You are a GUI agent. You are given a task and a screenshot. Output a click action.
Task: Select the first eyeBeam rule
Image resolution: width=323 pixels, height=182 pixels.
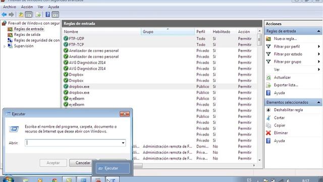(x=76, y=99)
